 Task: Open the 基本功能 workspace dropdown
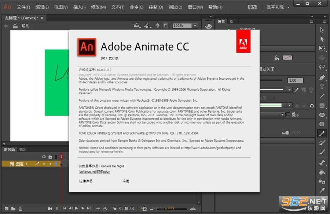(x=278, y=7)
